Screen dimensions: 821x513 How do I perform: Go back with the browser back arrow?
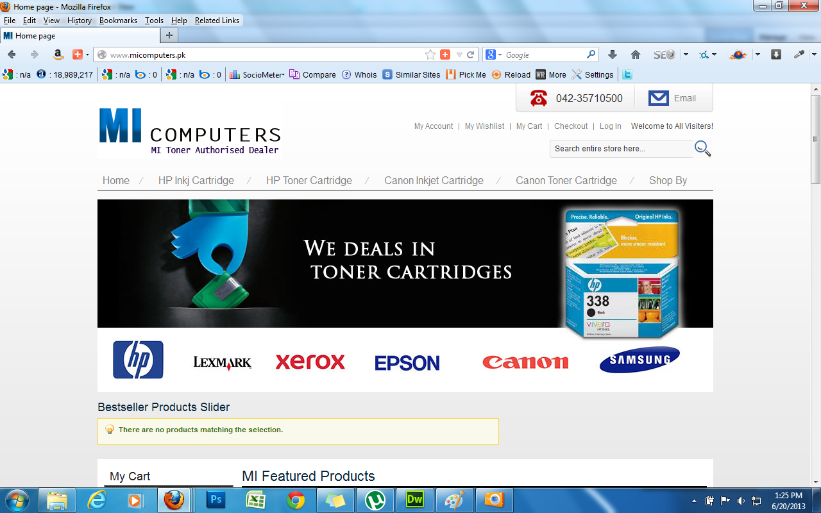[12, 55]
